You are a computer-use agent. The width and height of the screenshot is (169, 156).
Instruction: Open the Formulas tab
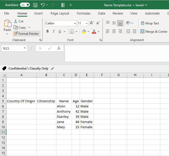click(84, 13)
